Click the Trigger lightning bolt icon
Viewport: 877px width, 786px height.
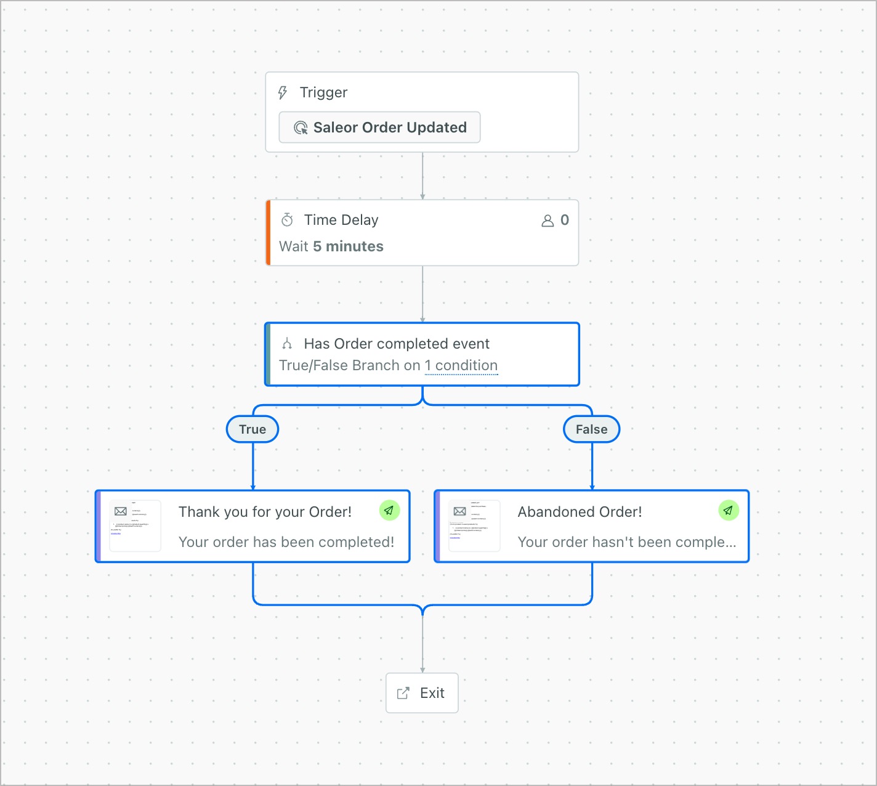click(283, 92)
